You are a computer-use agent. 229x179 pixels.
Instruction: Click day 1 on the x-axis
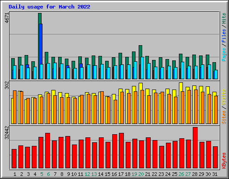point(15,174)
